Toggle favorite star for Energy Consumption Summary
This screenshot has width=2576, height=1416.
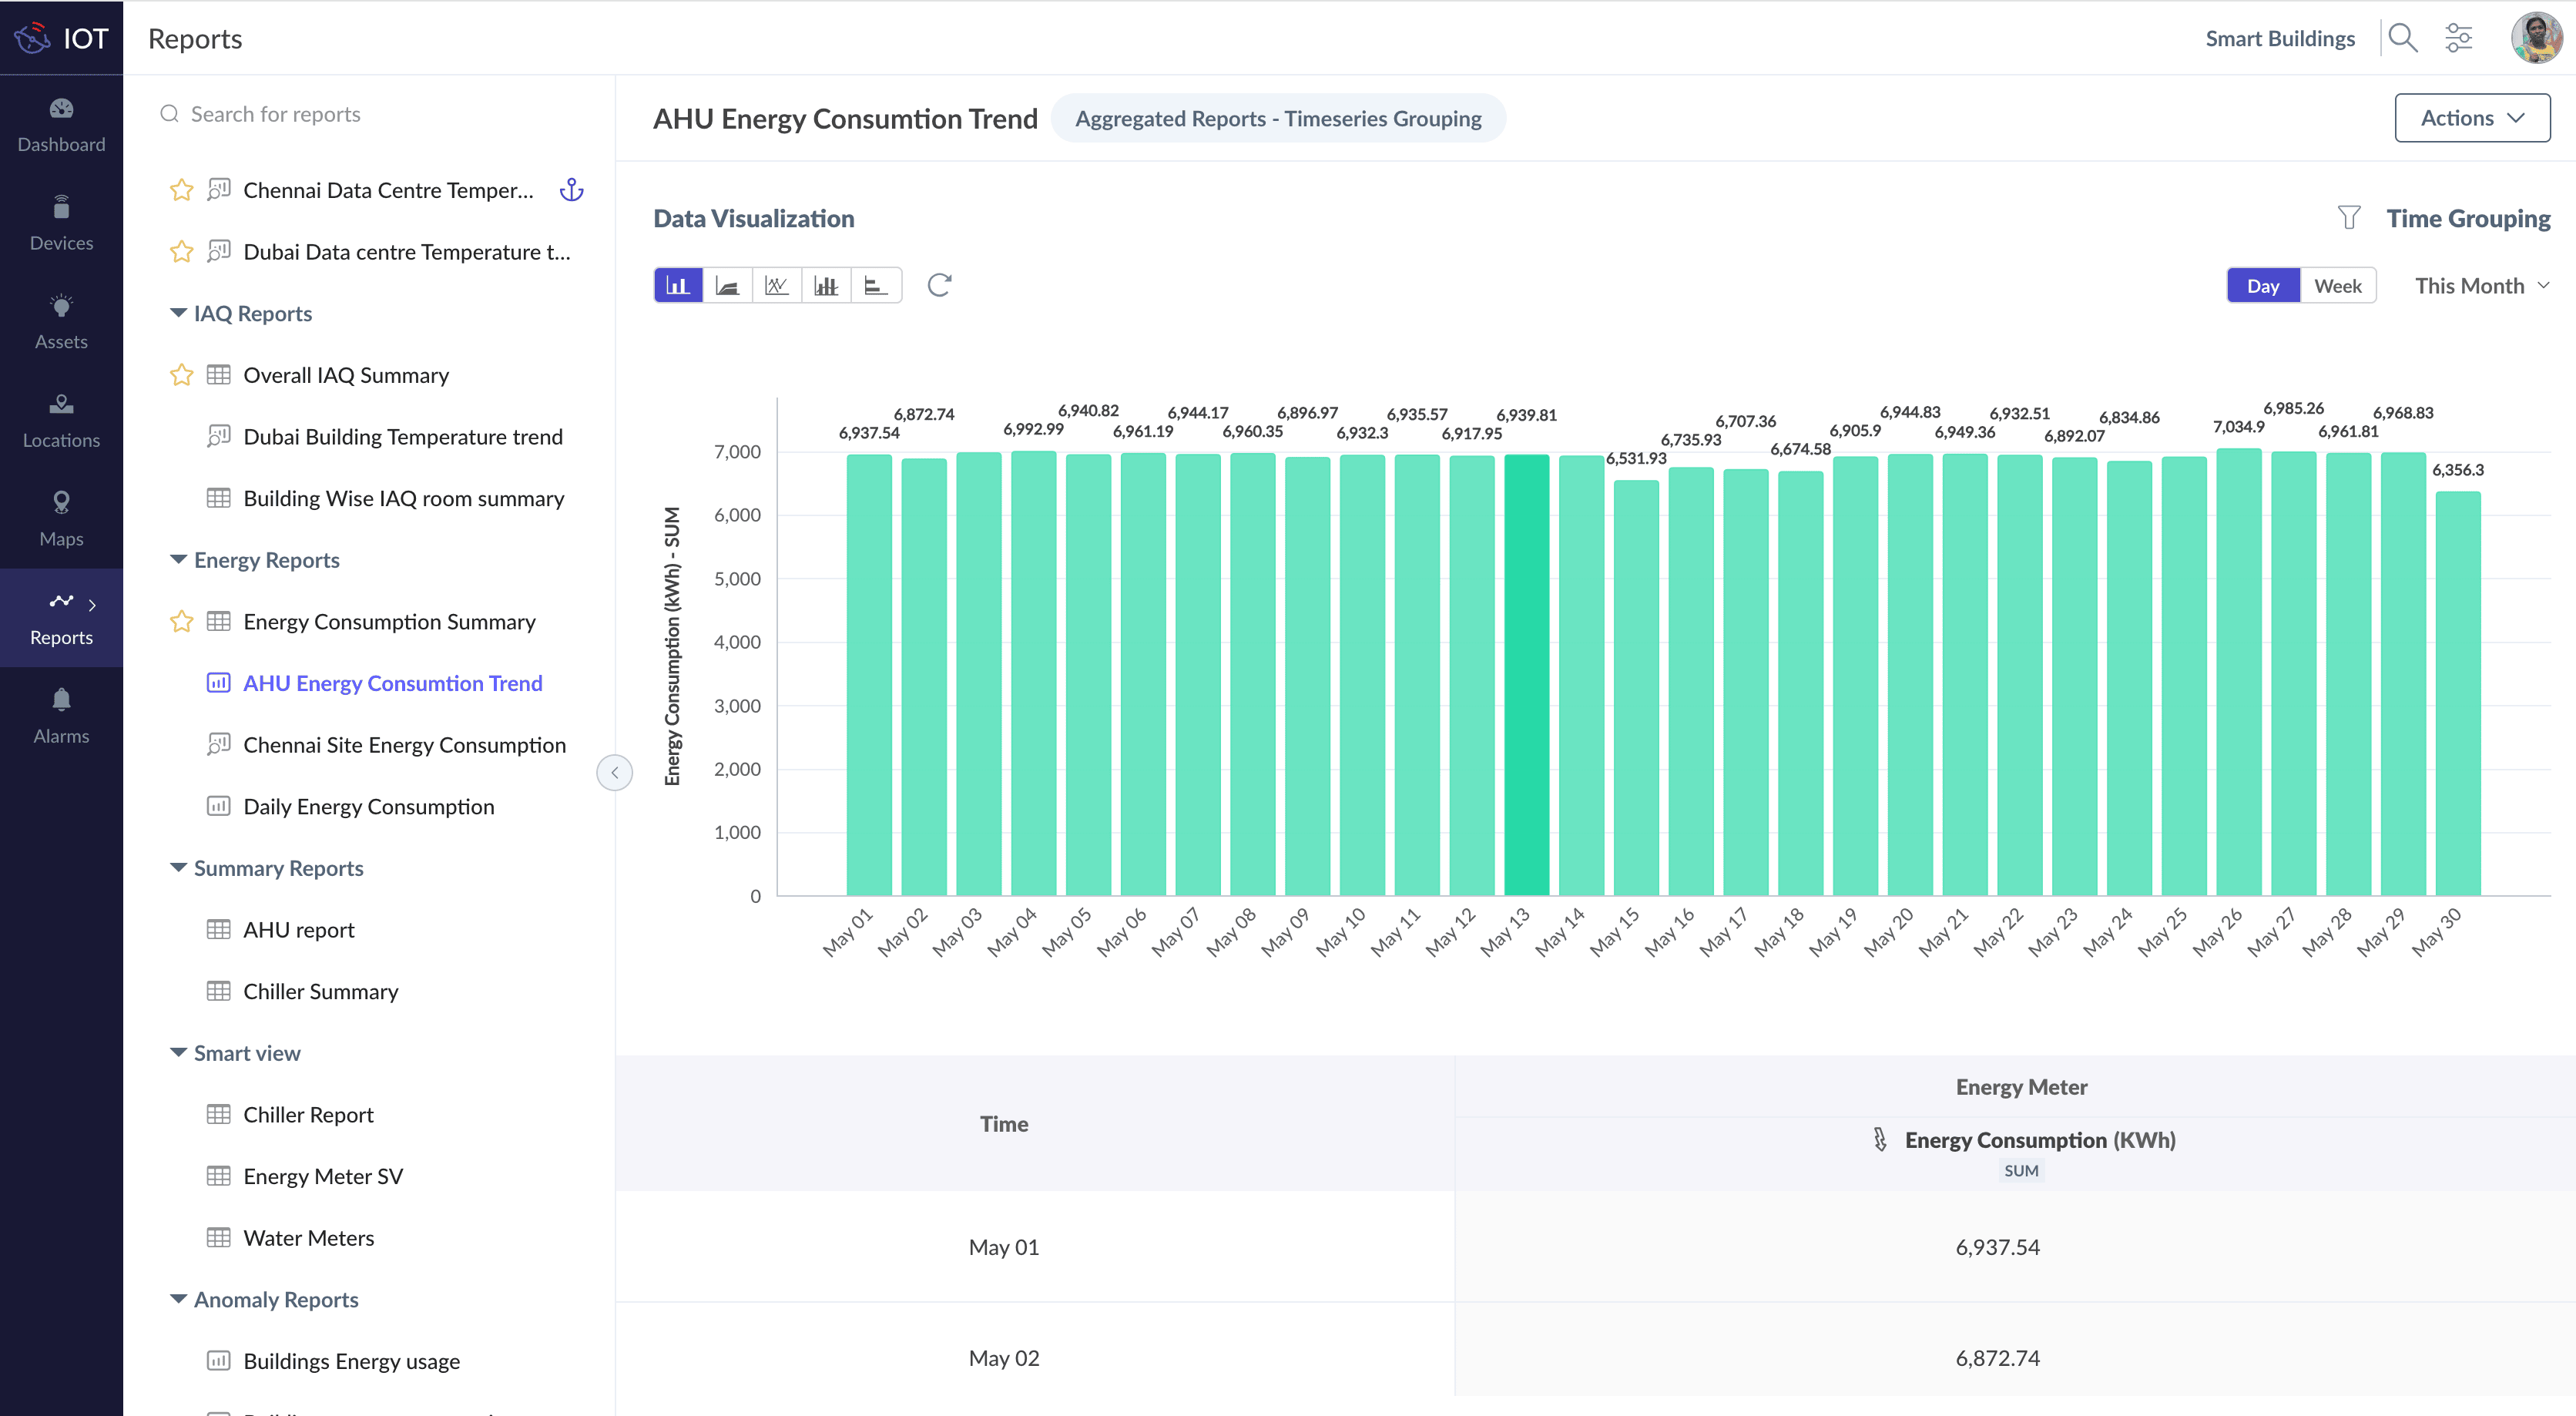(181, 622)
